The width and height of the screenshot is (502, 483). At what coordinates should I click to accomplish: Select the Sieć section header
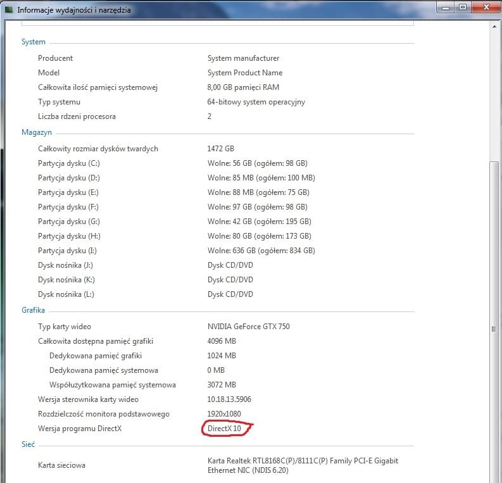point(28,445)
